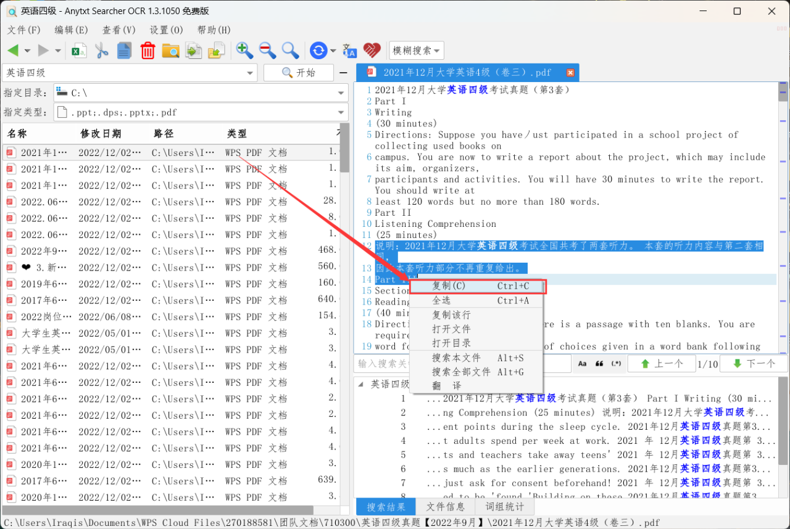Sort file list by 修改日期 column header
Screen dimensions: 790x529
tap(112, 134)
